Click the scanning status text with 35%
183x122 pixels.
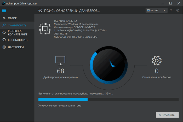click(x=76, y=94)
